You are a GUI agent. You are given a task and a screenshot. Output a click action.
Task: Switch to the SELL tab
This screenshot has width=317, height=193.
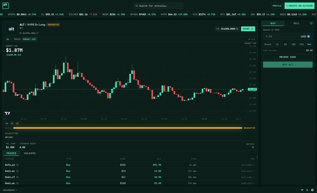pyautogui.click(x=296, y=23)
